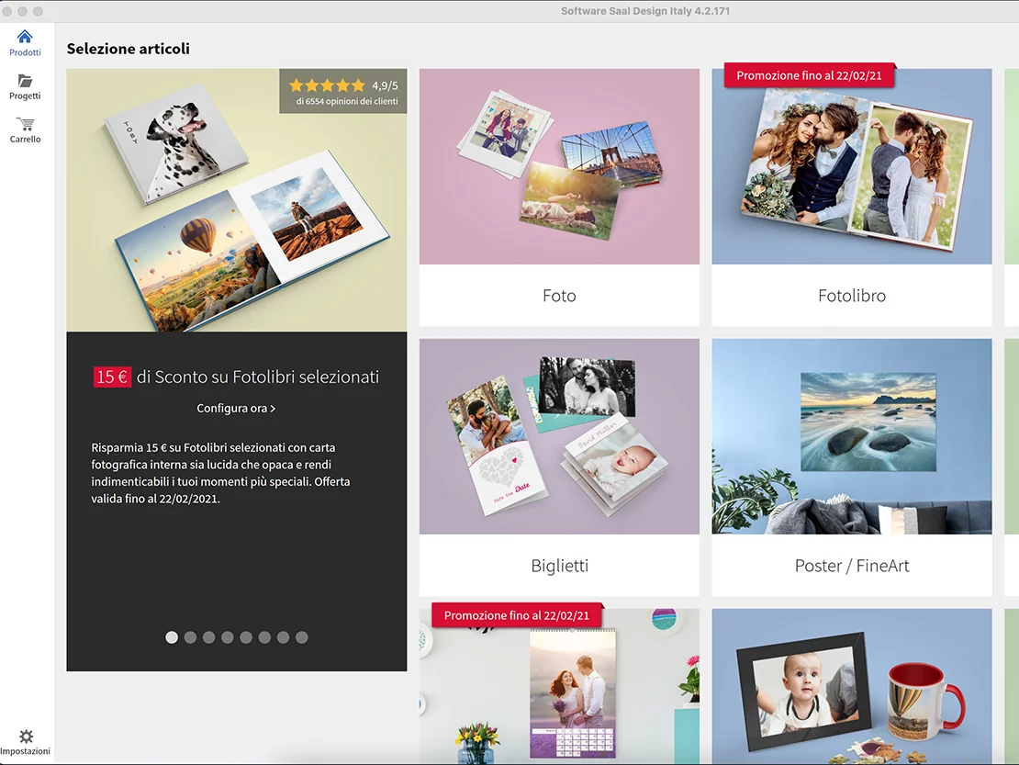Select the seventh carousel dot
Image resolution: width=1019 pixels, height=765 pixels.
click(284, 637)
